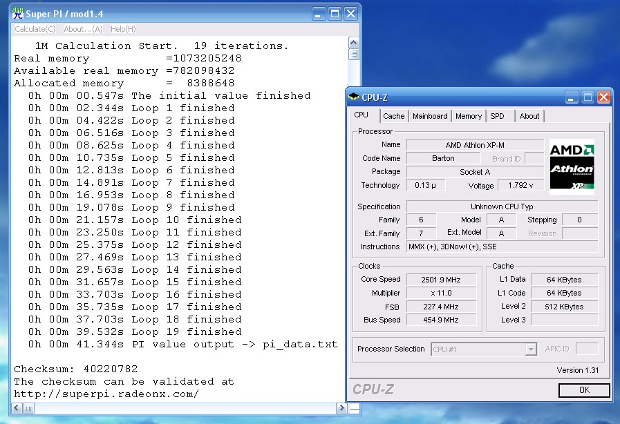This screenshot has width=620, height=424.
Task: Click the Level 2 value 512 KBytes
Action: point(564,307)
